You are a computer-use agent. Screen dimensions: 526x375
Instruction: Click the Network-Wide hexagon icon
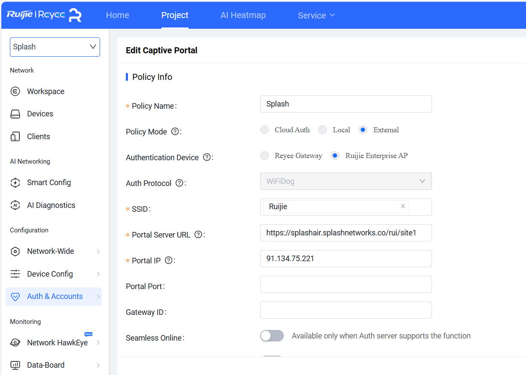coord(15,251)
